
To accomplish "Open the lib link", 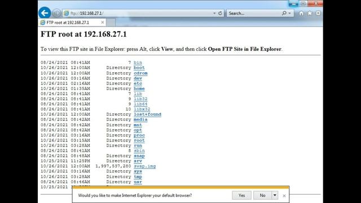I will point(138,94).
